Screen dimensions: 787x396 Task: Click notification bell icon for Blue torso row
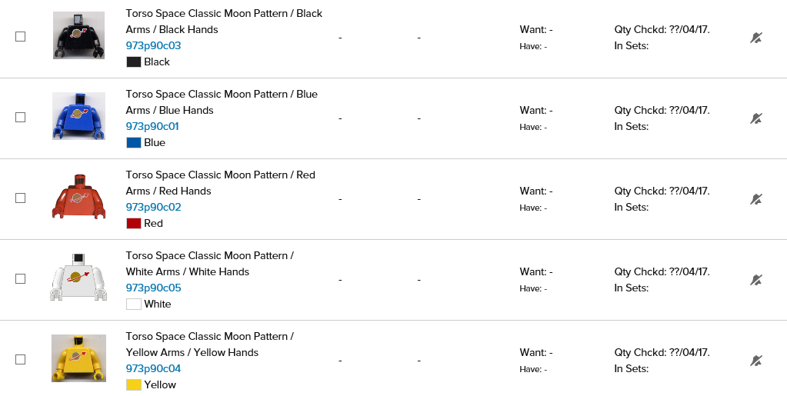coord(756,118)
